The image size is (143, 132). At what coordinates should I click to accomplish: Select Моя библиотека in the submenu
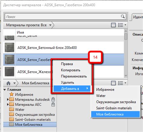tap(116, 114)
